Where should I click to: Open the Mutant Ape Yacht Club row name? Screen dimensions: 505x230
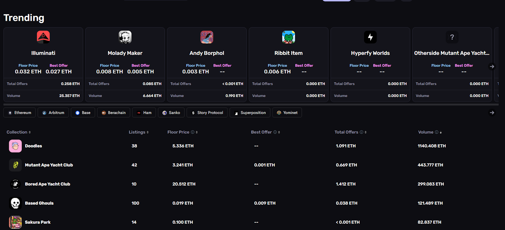tap(49, 165)
